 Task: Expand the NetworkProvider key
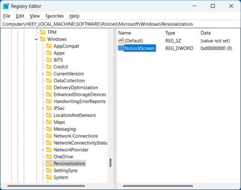pos(43,150)
